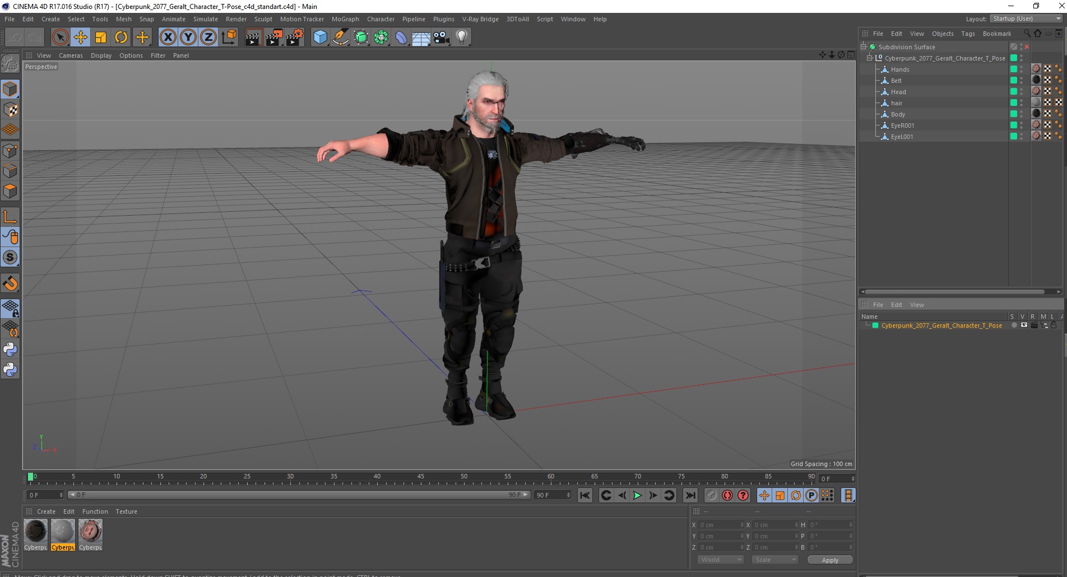1067x577 pixels.
Task: Play the animation forward
Action: point(637,495)
